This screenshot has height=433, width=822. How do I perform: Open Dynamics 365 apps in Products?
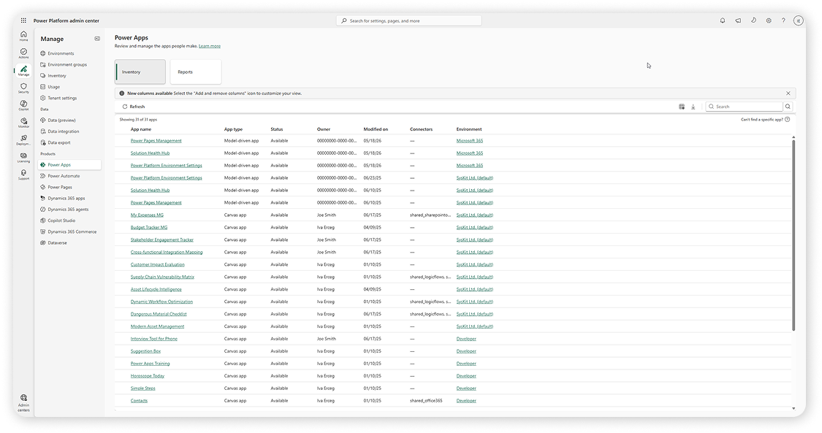pos(69,198)
